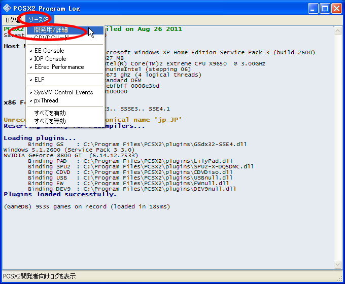This screenshot has height=284, width=345.
Task: Click the Windows XP Home Edition line
Action: (x=210, y=53)
